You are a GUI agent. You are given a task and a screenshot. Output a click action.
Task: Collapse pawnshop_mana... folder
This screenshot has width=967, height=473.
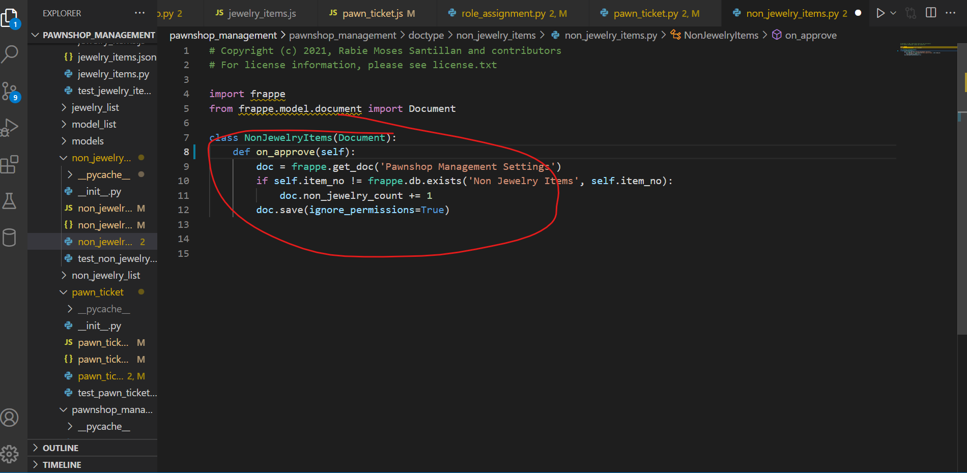click(93, 409)
